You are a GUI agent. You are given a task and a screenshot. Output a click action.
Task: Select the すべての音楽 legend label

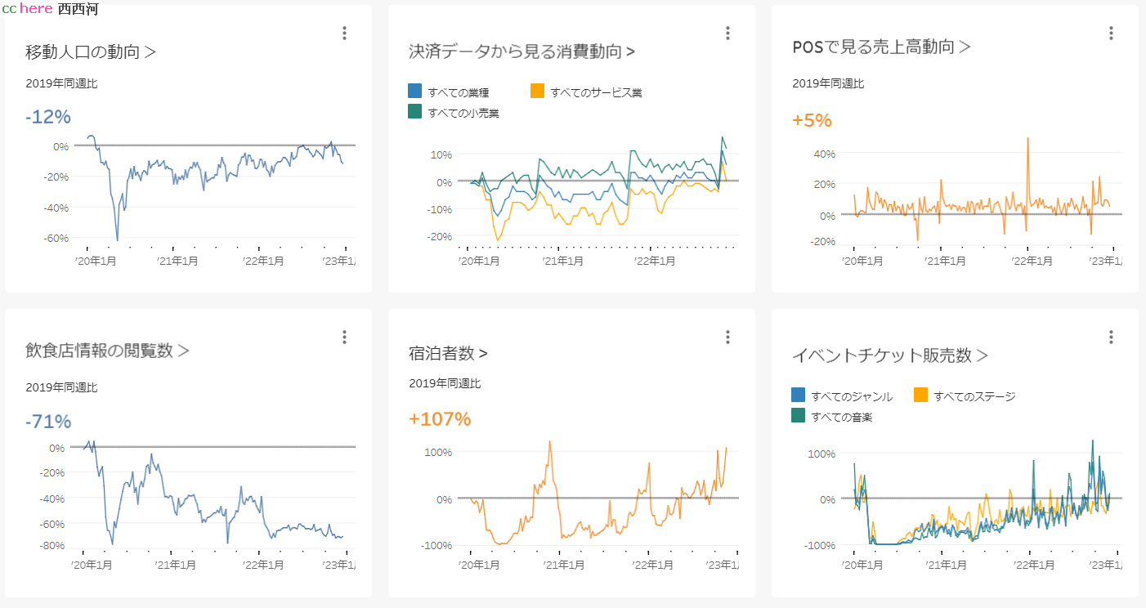pyautogui.click(x=842, y=418)
